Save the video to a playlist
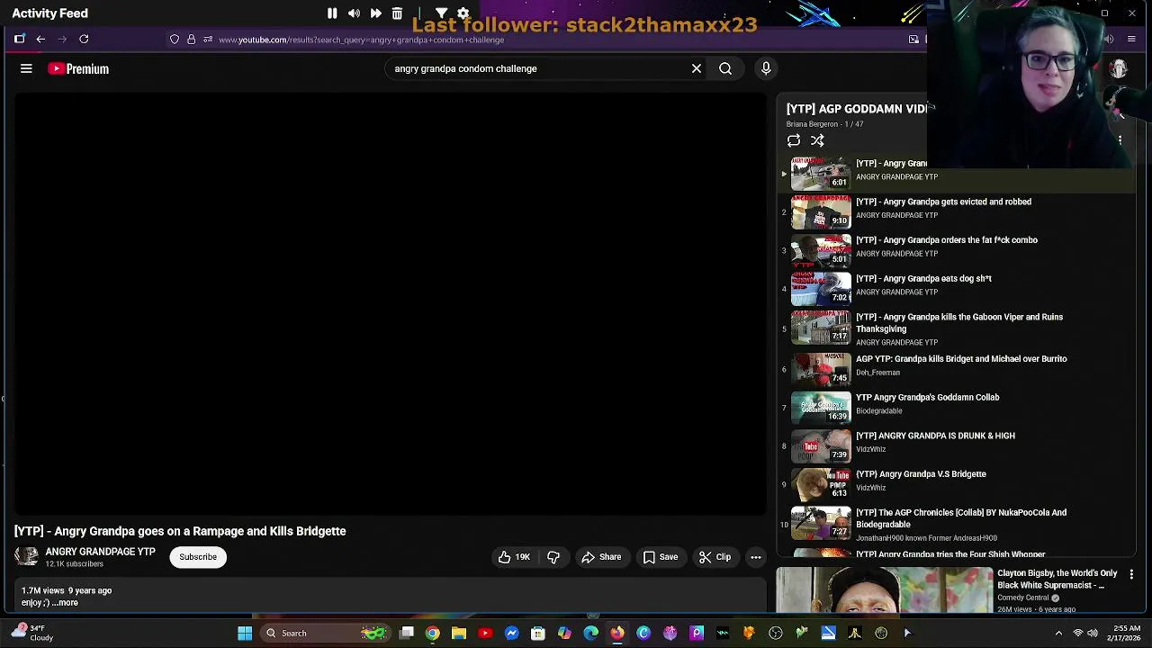The width and height of the screenshot is (1152, 648). click(x=660, y=557)
